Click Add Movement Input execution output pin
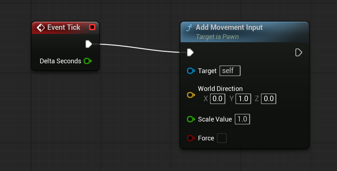 (x=299, y=52)
